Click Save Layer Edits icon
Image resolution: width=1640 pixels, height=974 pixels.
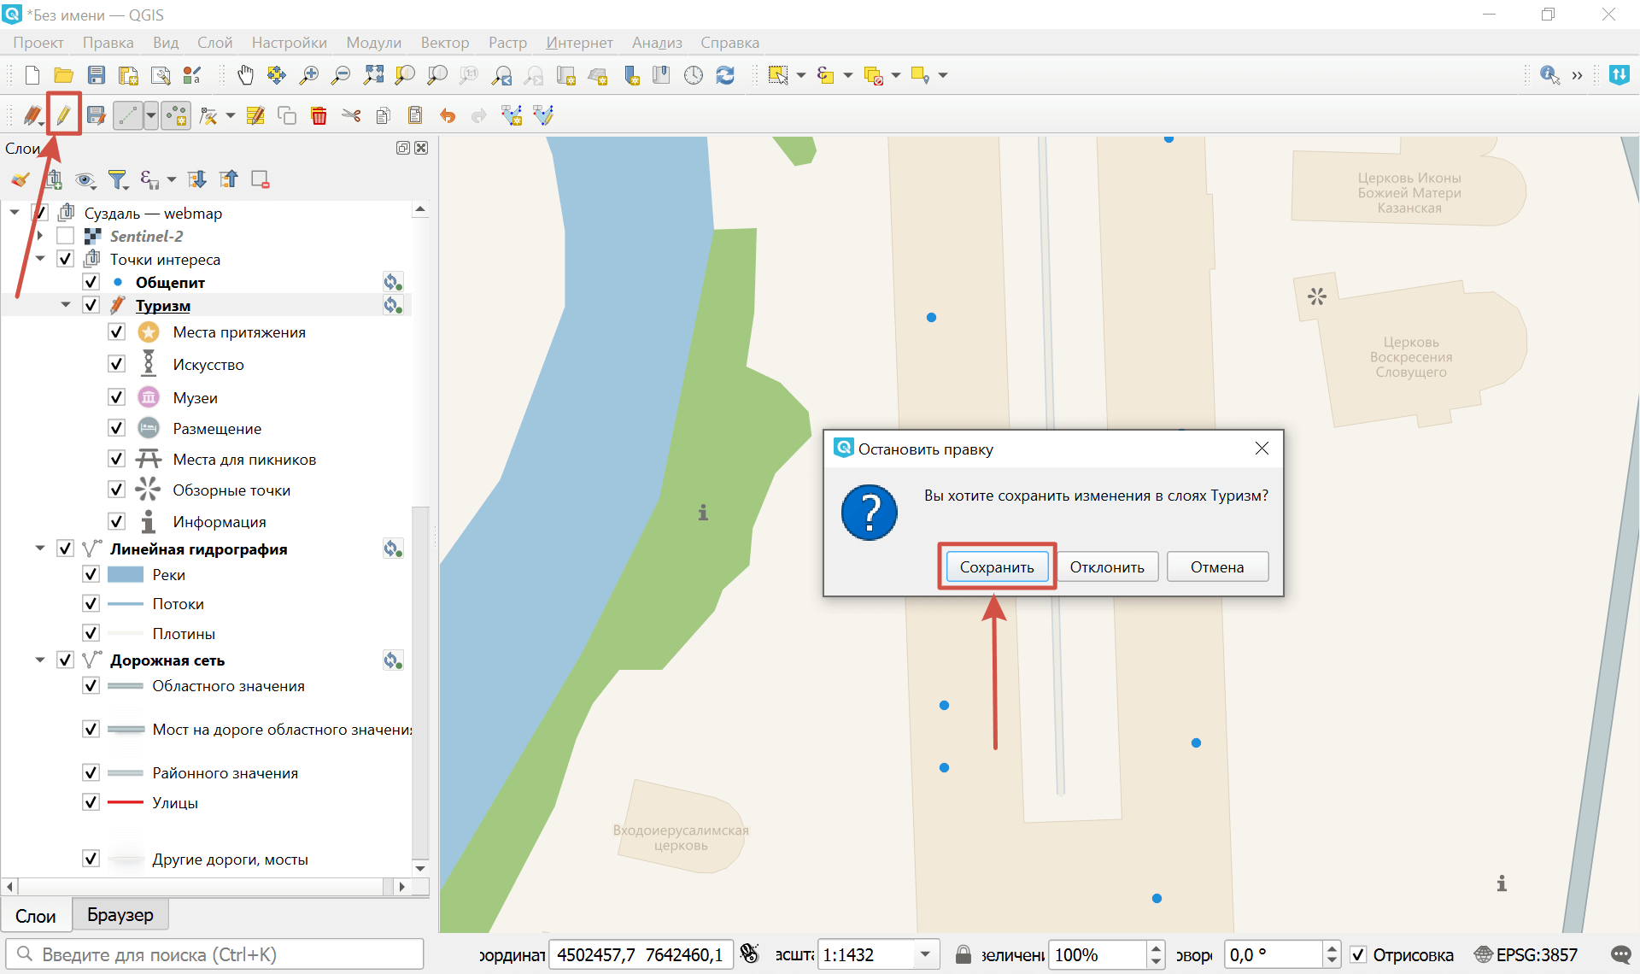click(x=97, y=115)
